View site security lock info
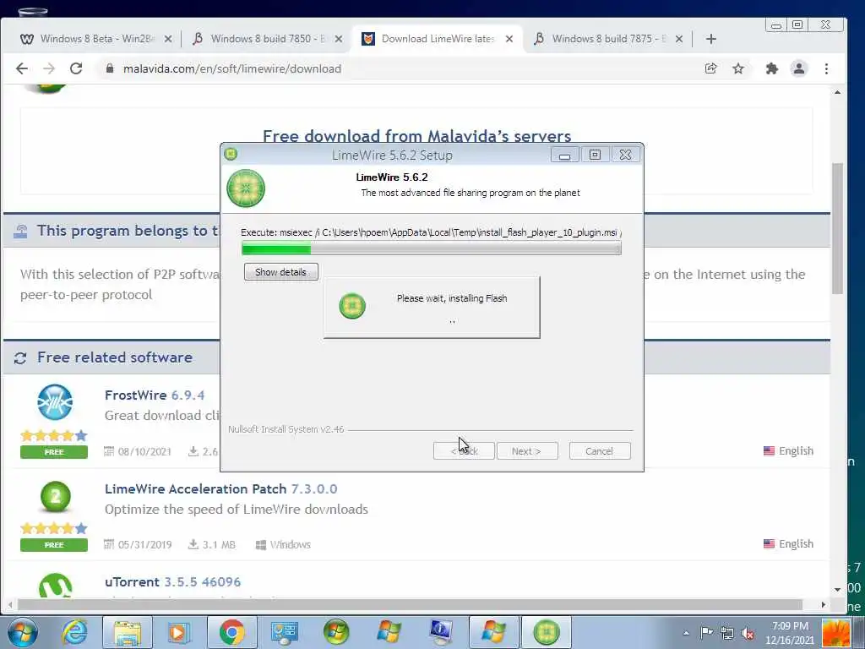 (x=110, y=68)
